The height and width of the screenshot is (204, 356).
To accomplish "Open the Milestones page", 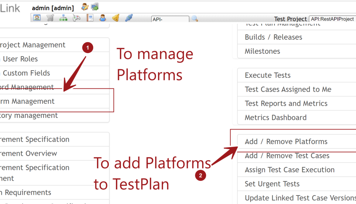I will (262, 51).
